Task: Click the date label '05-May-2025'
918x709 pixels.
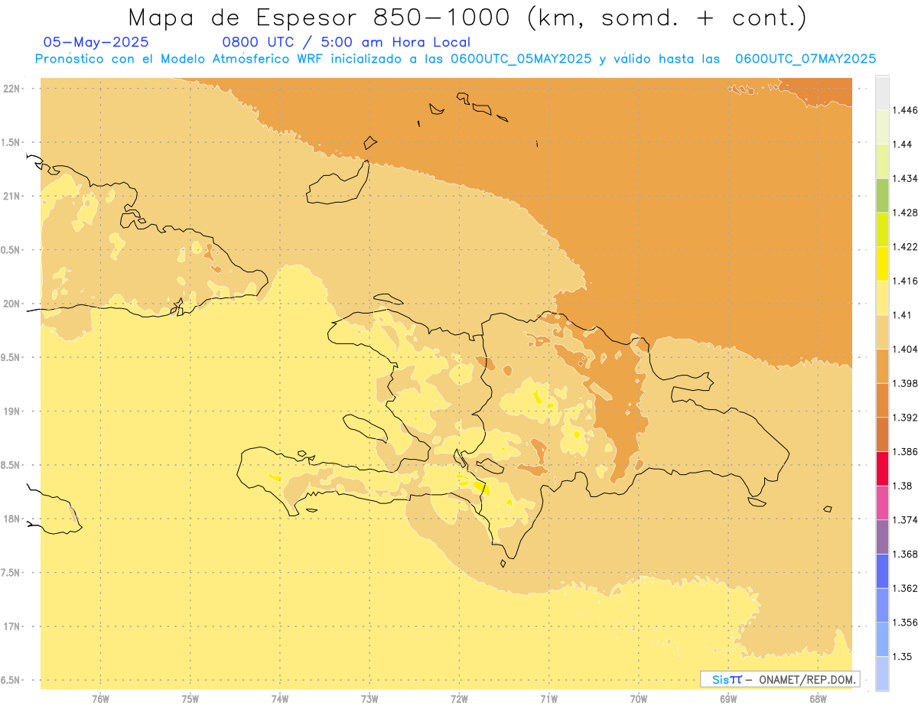Action: tap(96, 43)
